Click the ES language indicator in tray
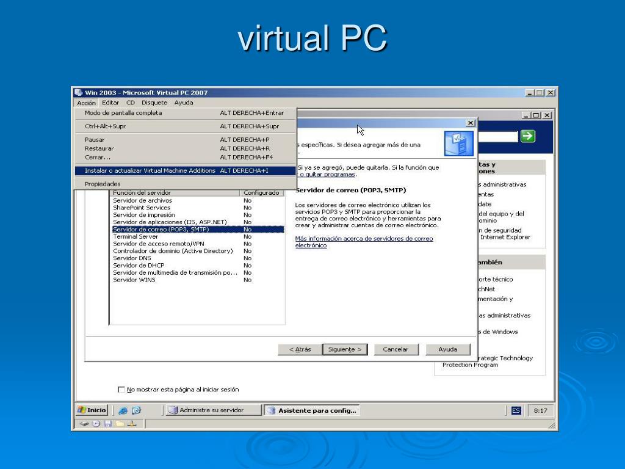Screen dimensions: 625x469 [516, 410]
